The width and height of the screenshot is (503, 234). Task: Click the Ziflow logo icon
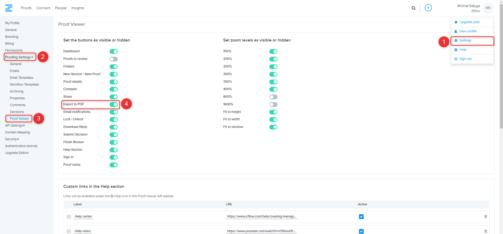pyautogui.click(x=9, y=8)
